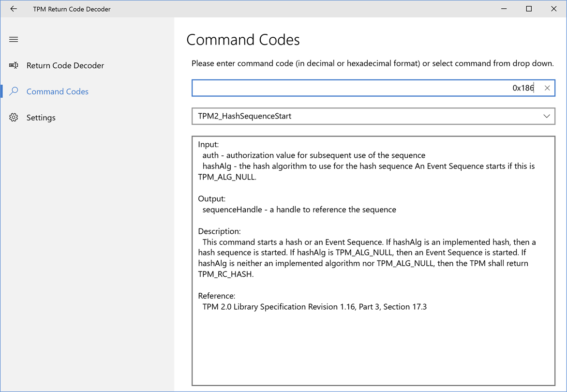567x392 pixels.
Task: Maximize the application window
Action: click(529, 9)
